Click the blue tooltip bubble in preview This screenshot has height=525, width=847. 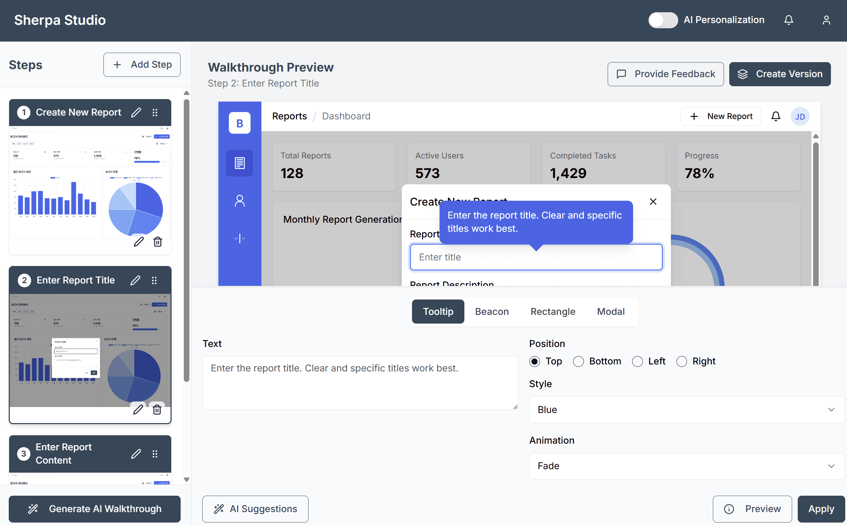pos(536,222)
